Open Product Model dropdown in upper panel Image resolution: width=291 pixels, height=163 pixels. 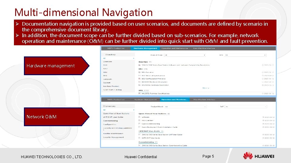coord(185,55)
